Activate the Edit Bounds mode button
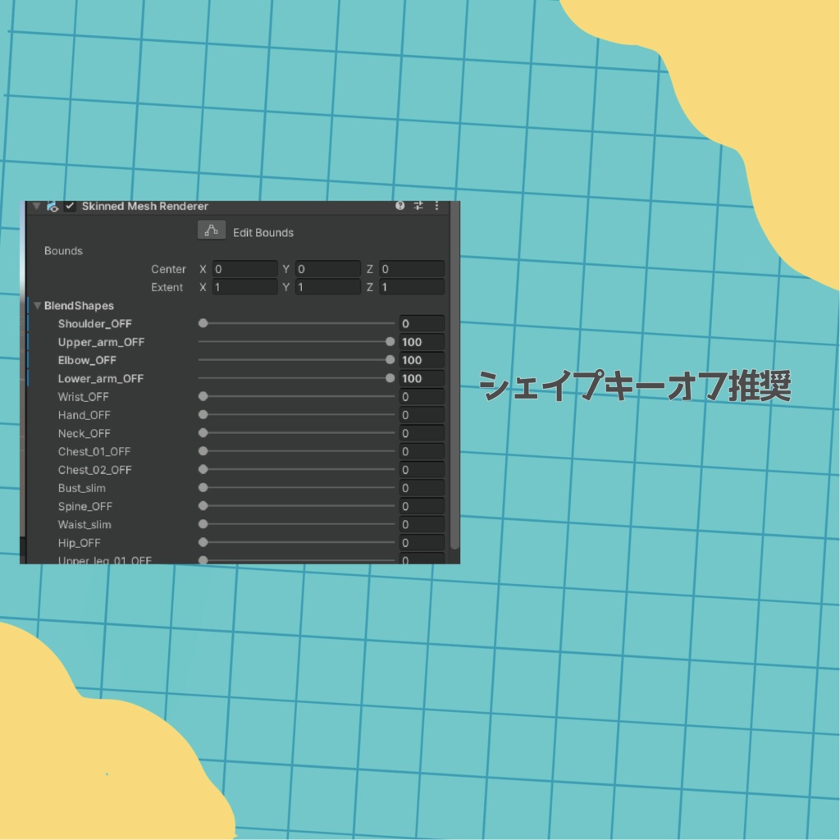The height and width of the screenshot is (840, 840). (x=211, y=230)
